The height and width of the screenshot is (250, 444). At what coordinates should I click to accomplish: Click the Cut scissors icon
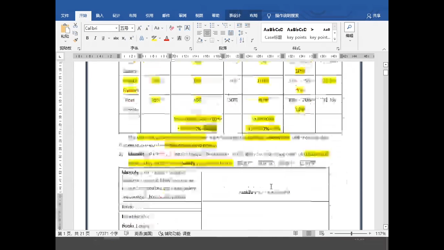[75, 26]
